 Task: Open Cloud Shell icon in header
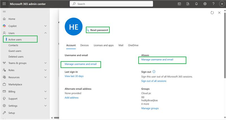point(179,4)
